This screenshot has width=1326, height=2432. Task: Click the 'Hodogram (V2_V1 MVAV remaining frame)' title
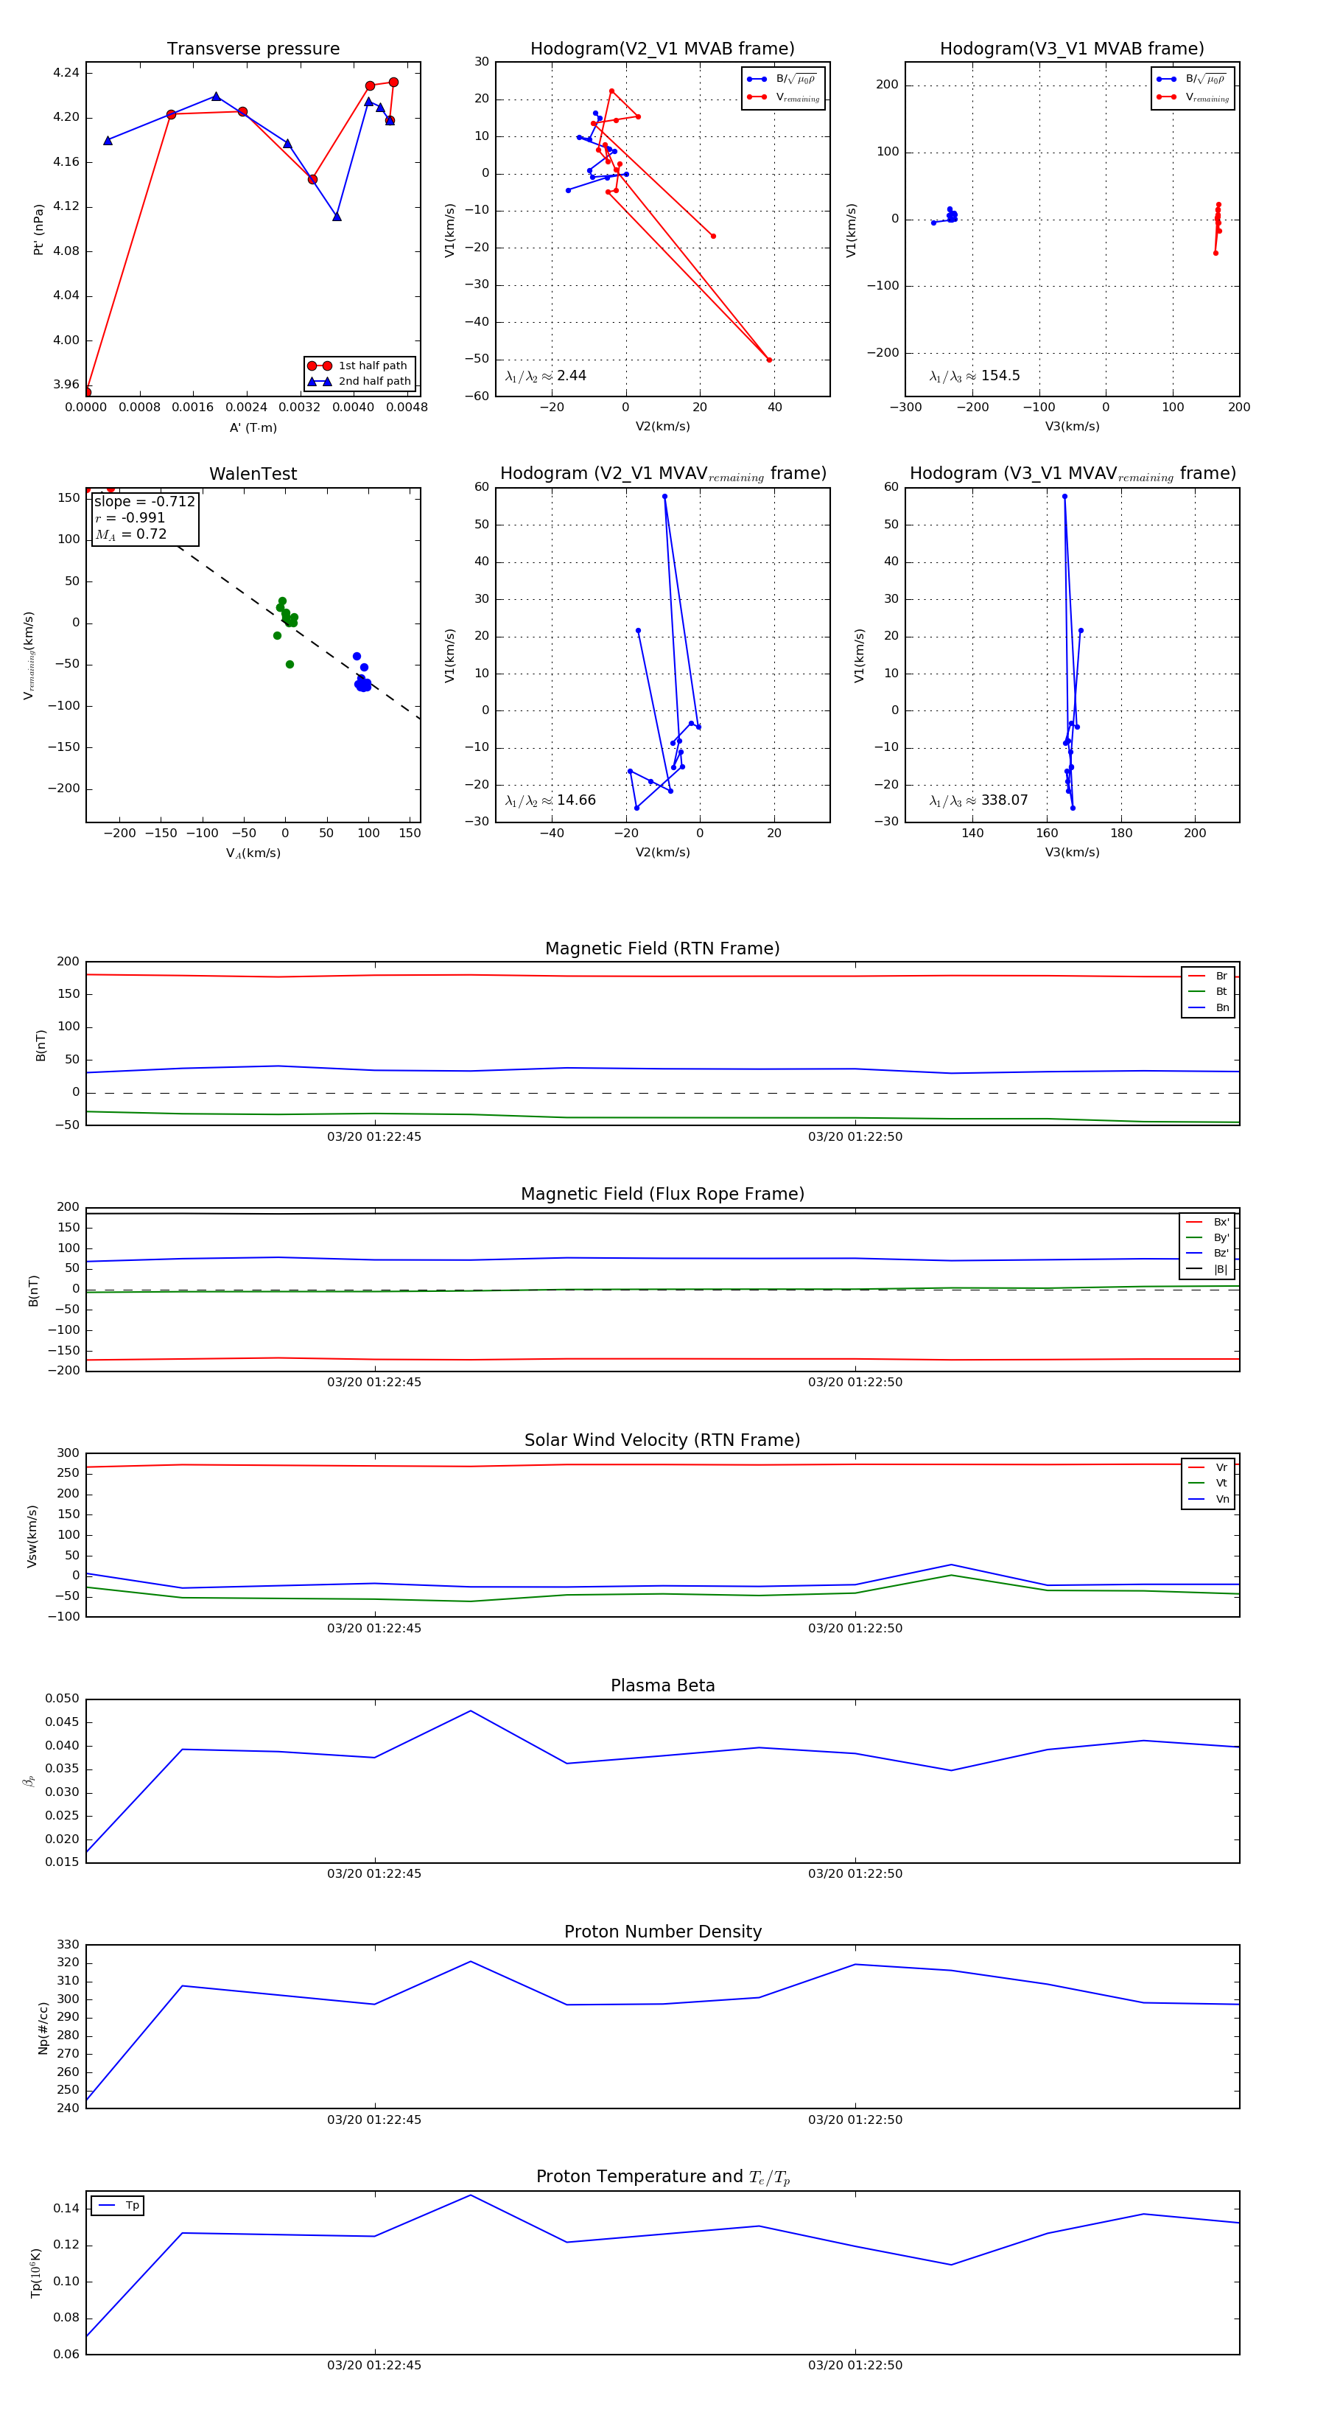[x=662, y=474]
